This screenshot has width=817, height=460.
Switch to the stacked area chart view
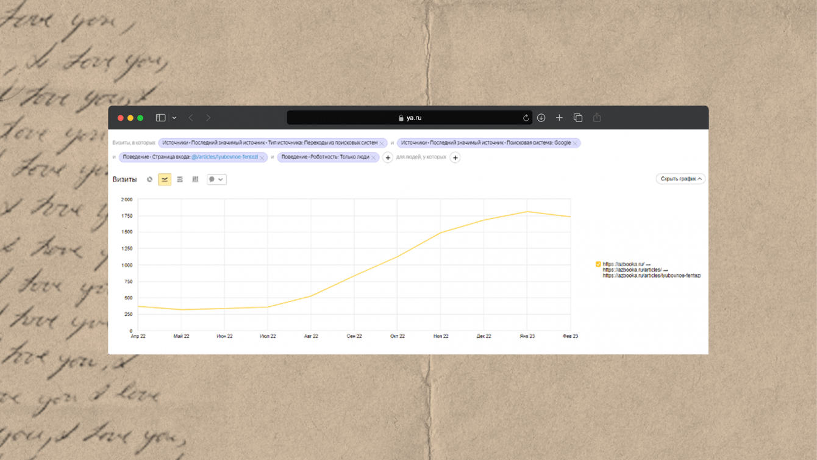point(180,179)
